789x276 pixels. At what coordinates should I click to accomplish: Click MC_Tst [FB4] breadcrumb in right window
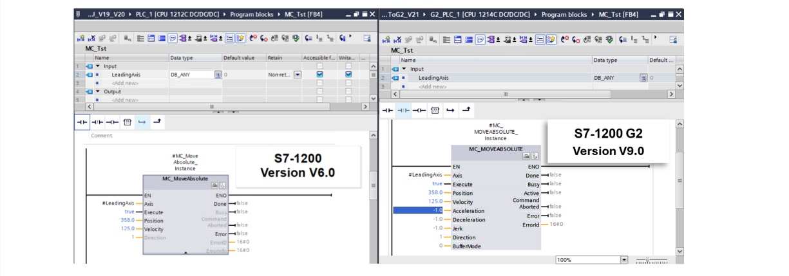click(619, 14)
